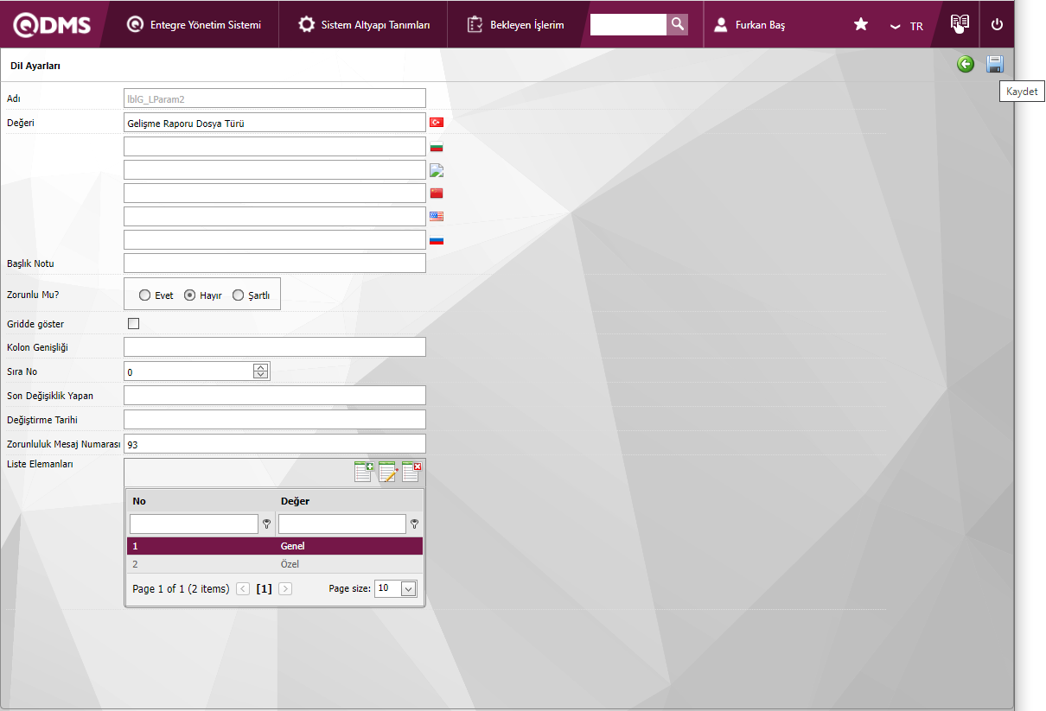Open the Sistem Altyapı Tanımları menu
Screen dimensions: 1046x711
[x=364, y=25]
